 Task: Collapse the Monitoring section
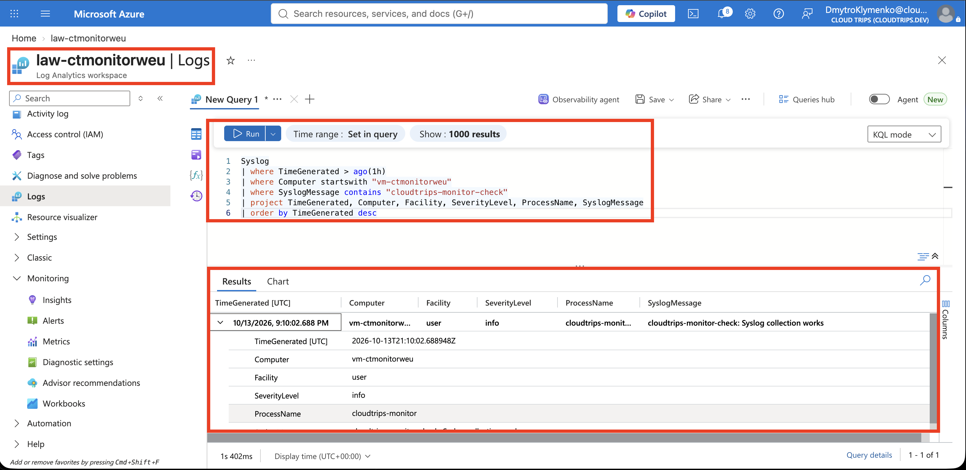click(x=17, y=278)
